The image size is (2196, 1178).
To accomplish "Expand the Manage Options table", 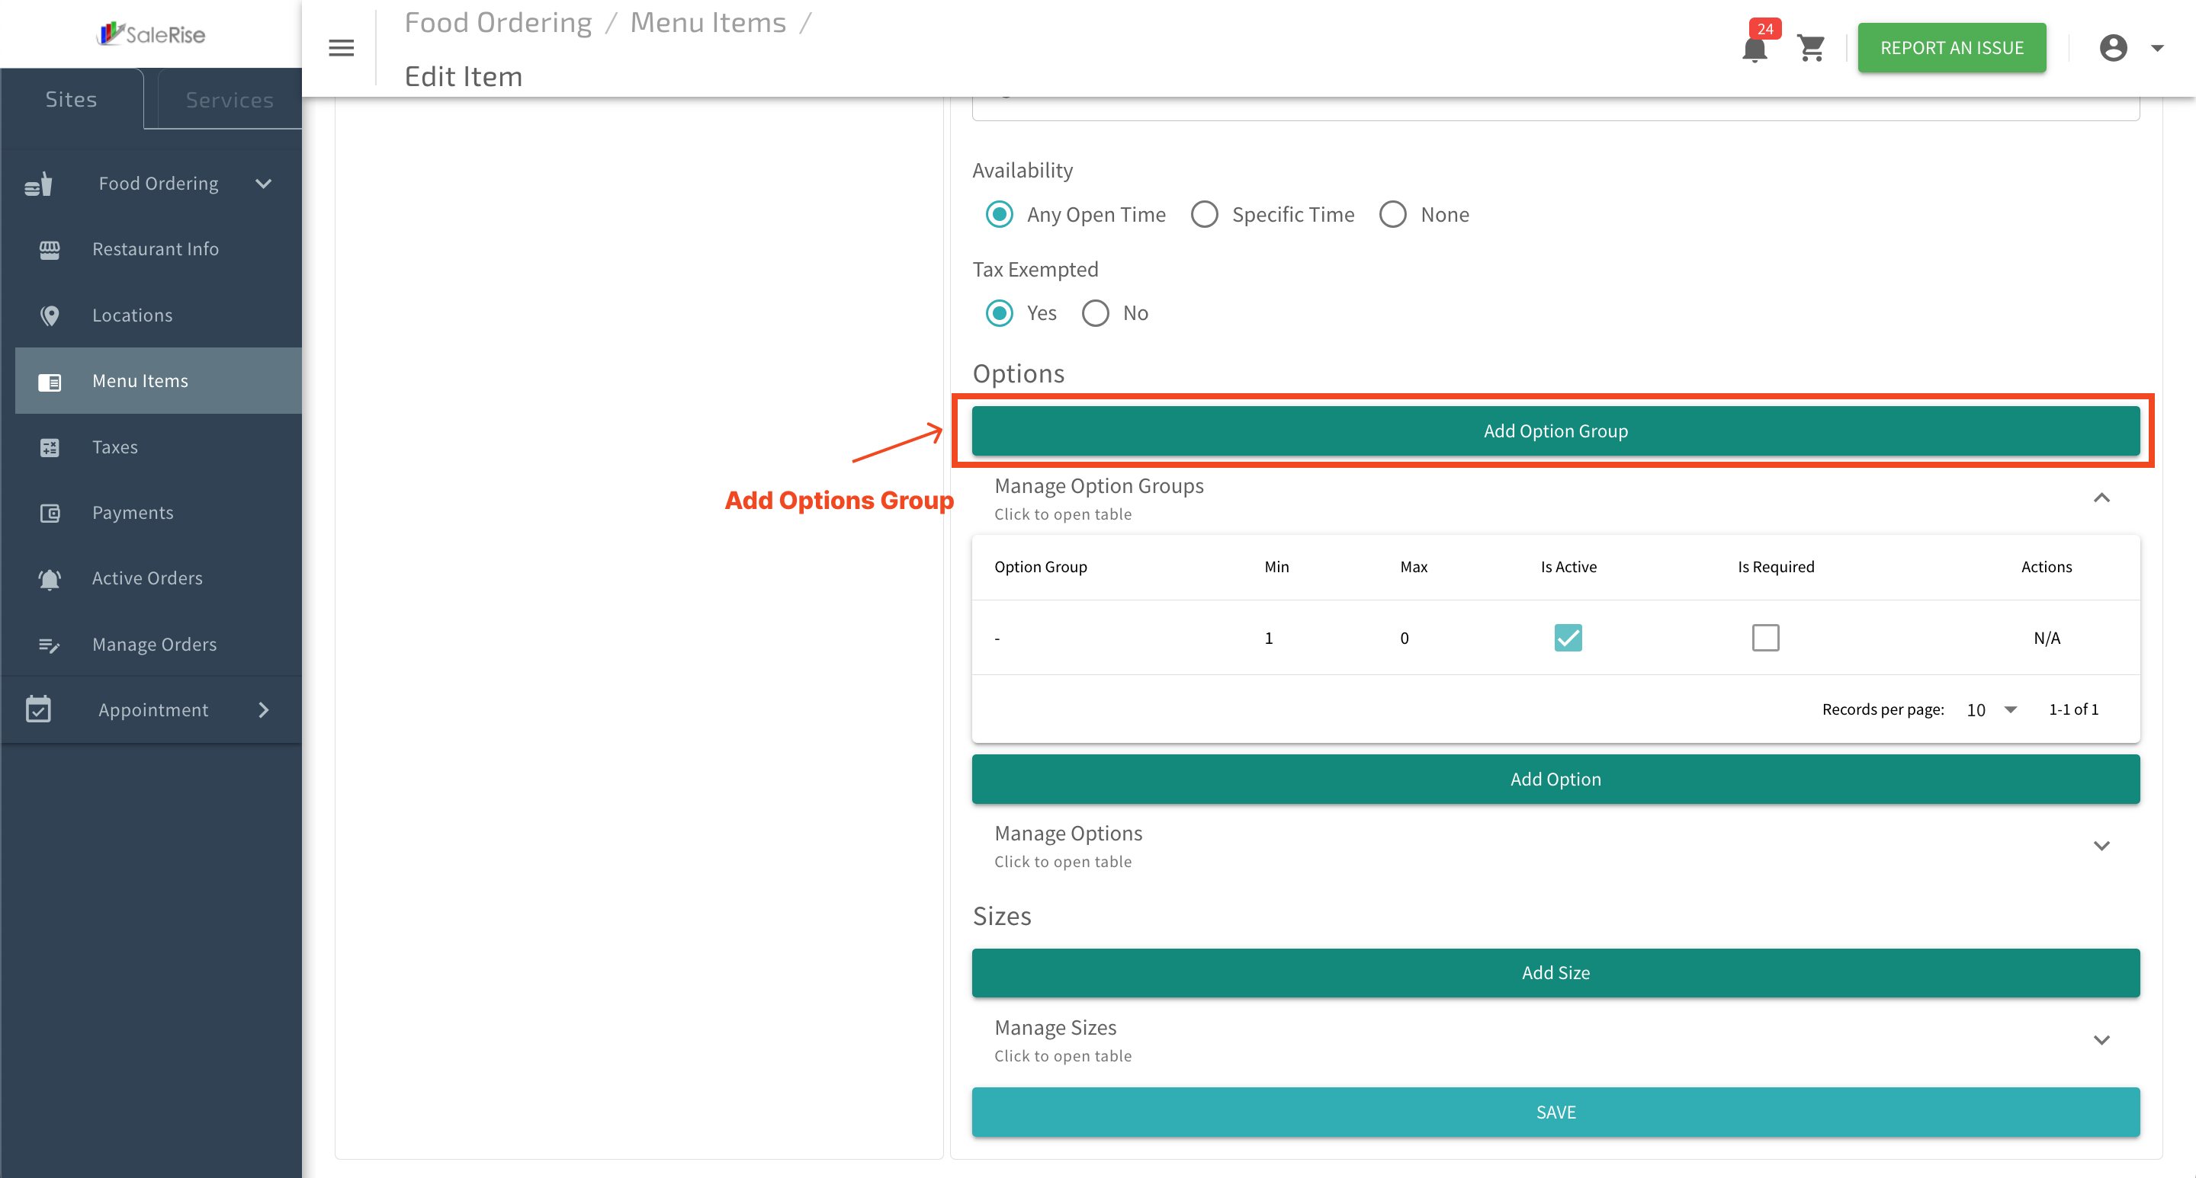I will (x=2101, y=846).
